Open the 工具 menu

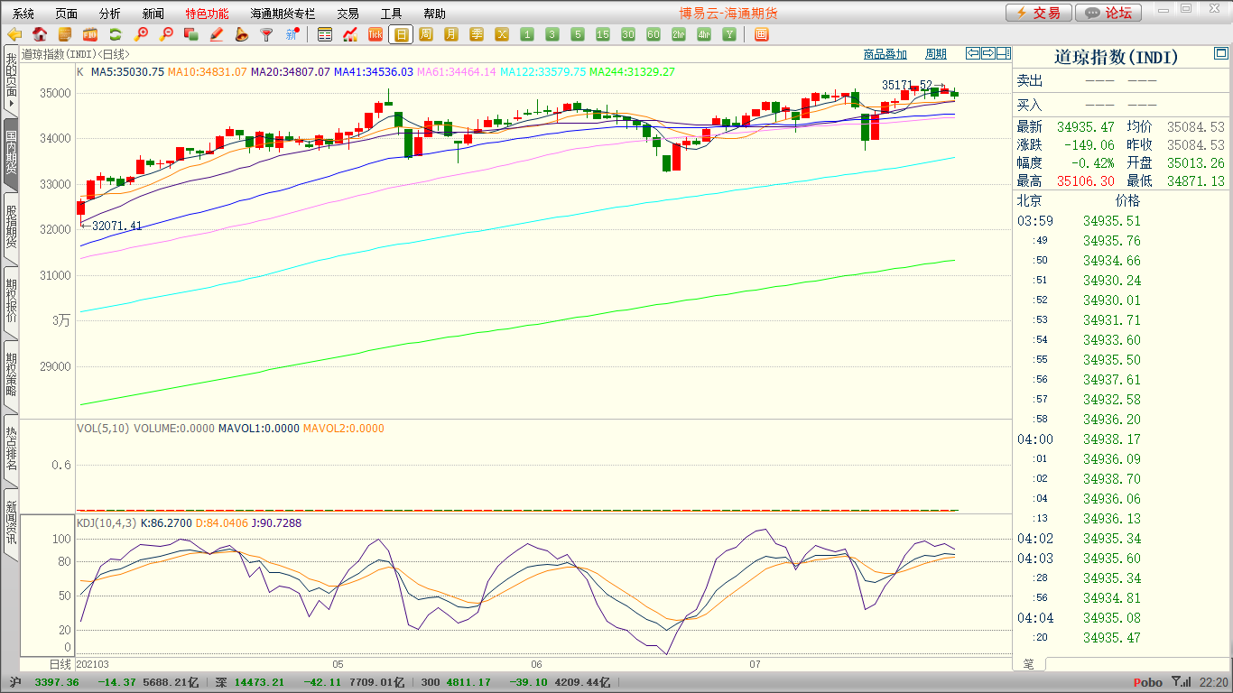tap(391, 14)
